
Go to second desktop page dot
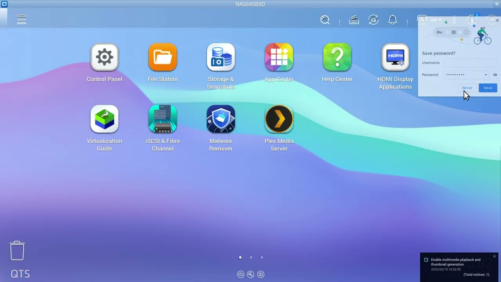coord(251,257)
